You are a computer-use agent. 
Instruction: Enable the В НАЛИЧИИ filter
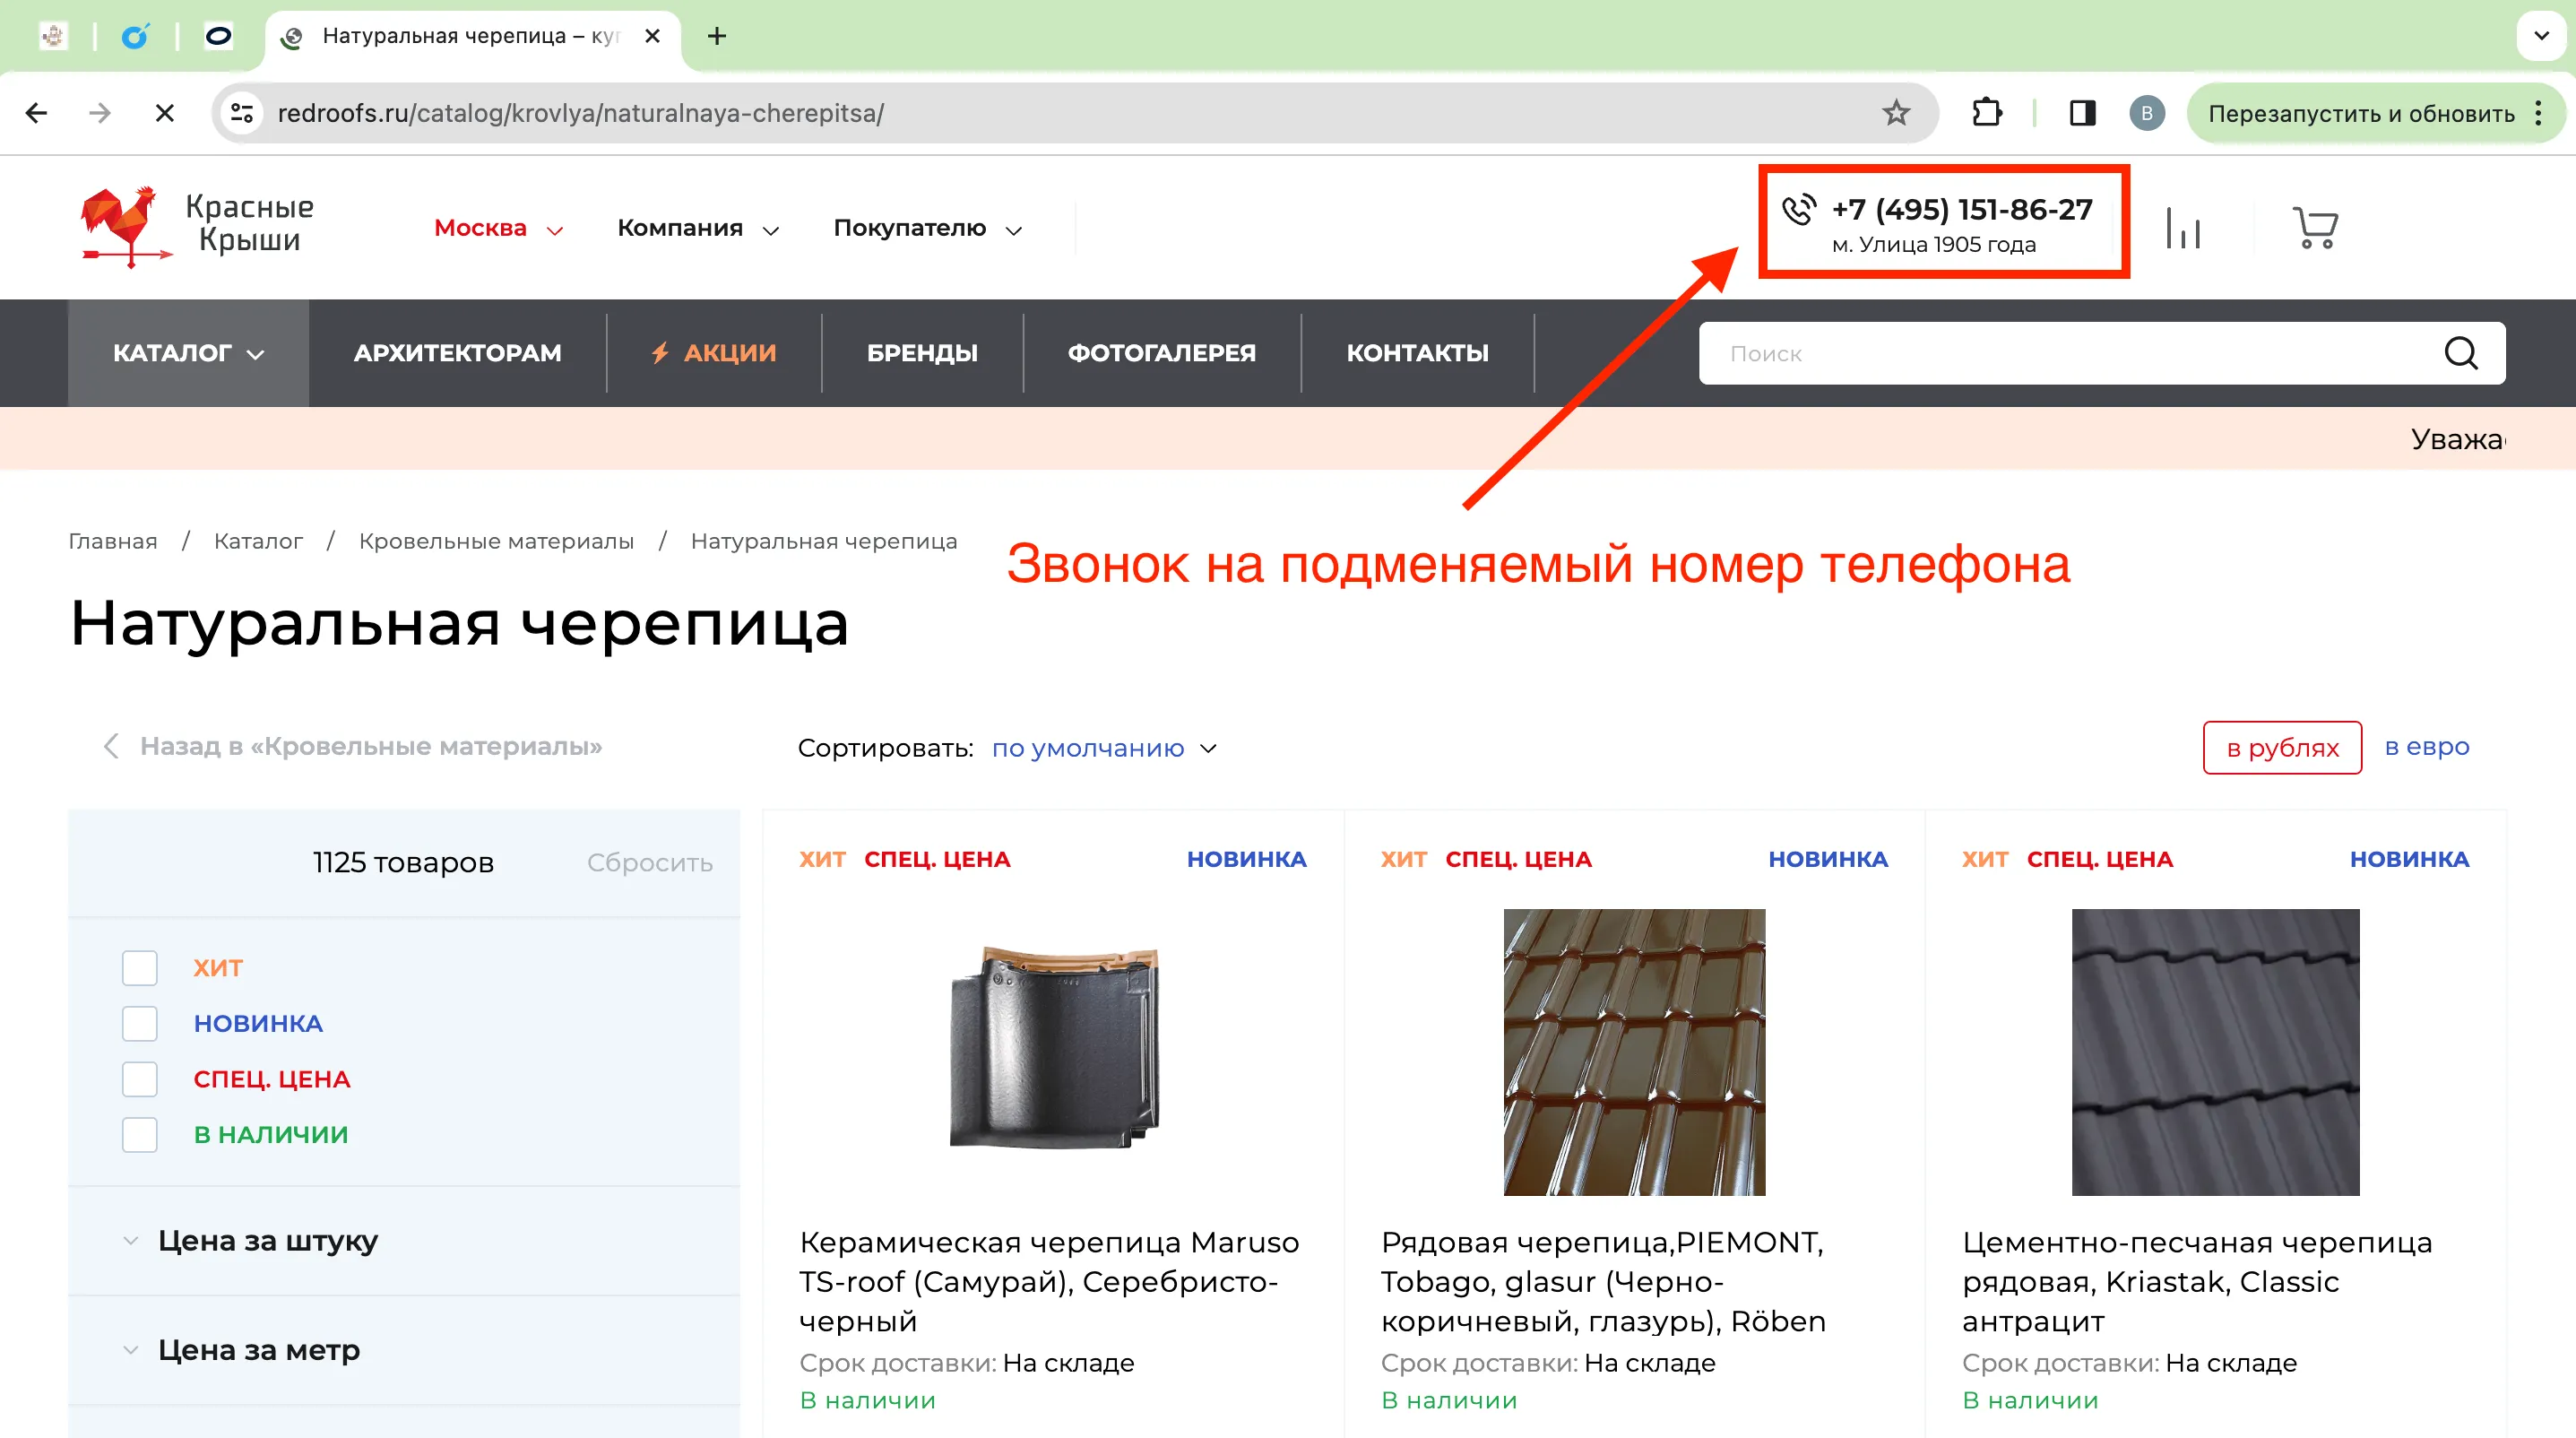tap(139, 1134)
